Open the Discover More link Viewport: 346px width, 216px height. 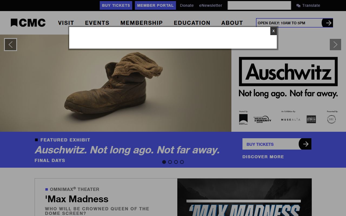(263, 157)
